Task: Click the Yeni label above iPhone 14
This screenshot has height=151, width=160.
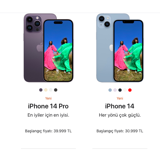Action: pos(120,98)
